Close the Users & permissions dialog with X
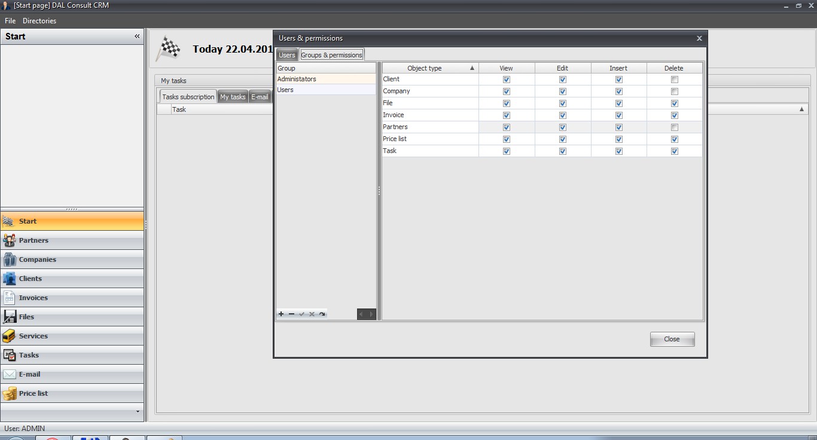This screenshot has width=817, height=440. click(699, 38)
